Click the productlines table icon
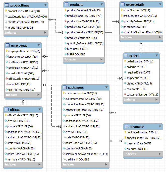The width and height of the screenshot is (166, 172). coord(7,5)
